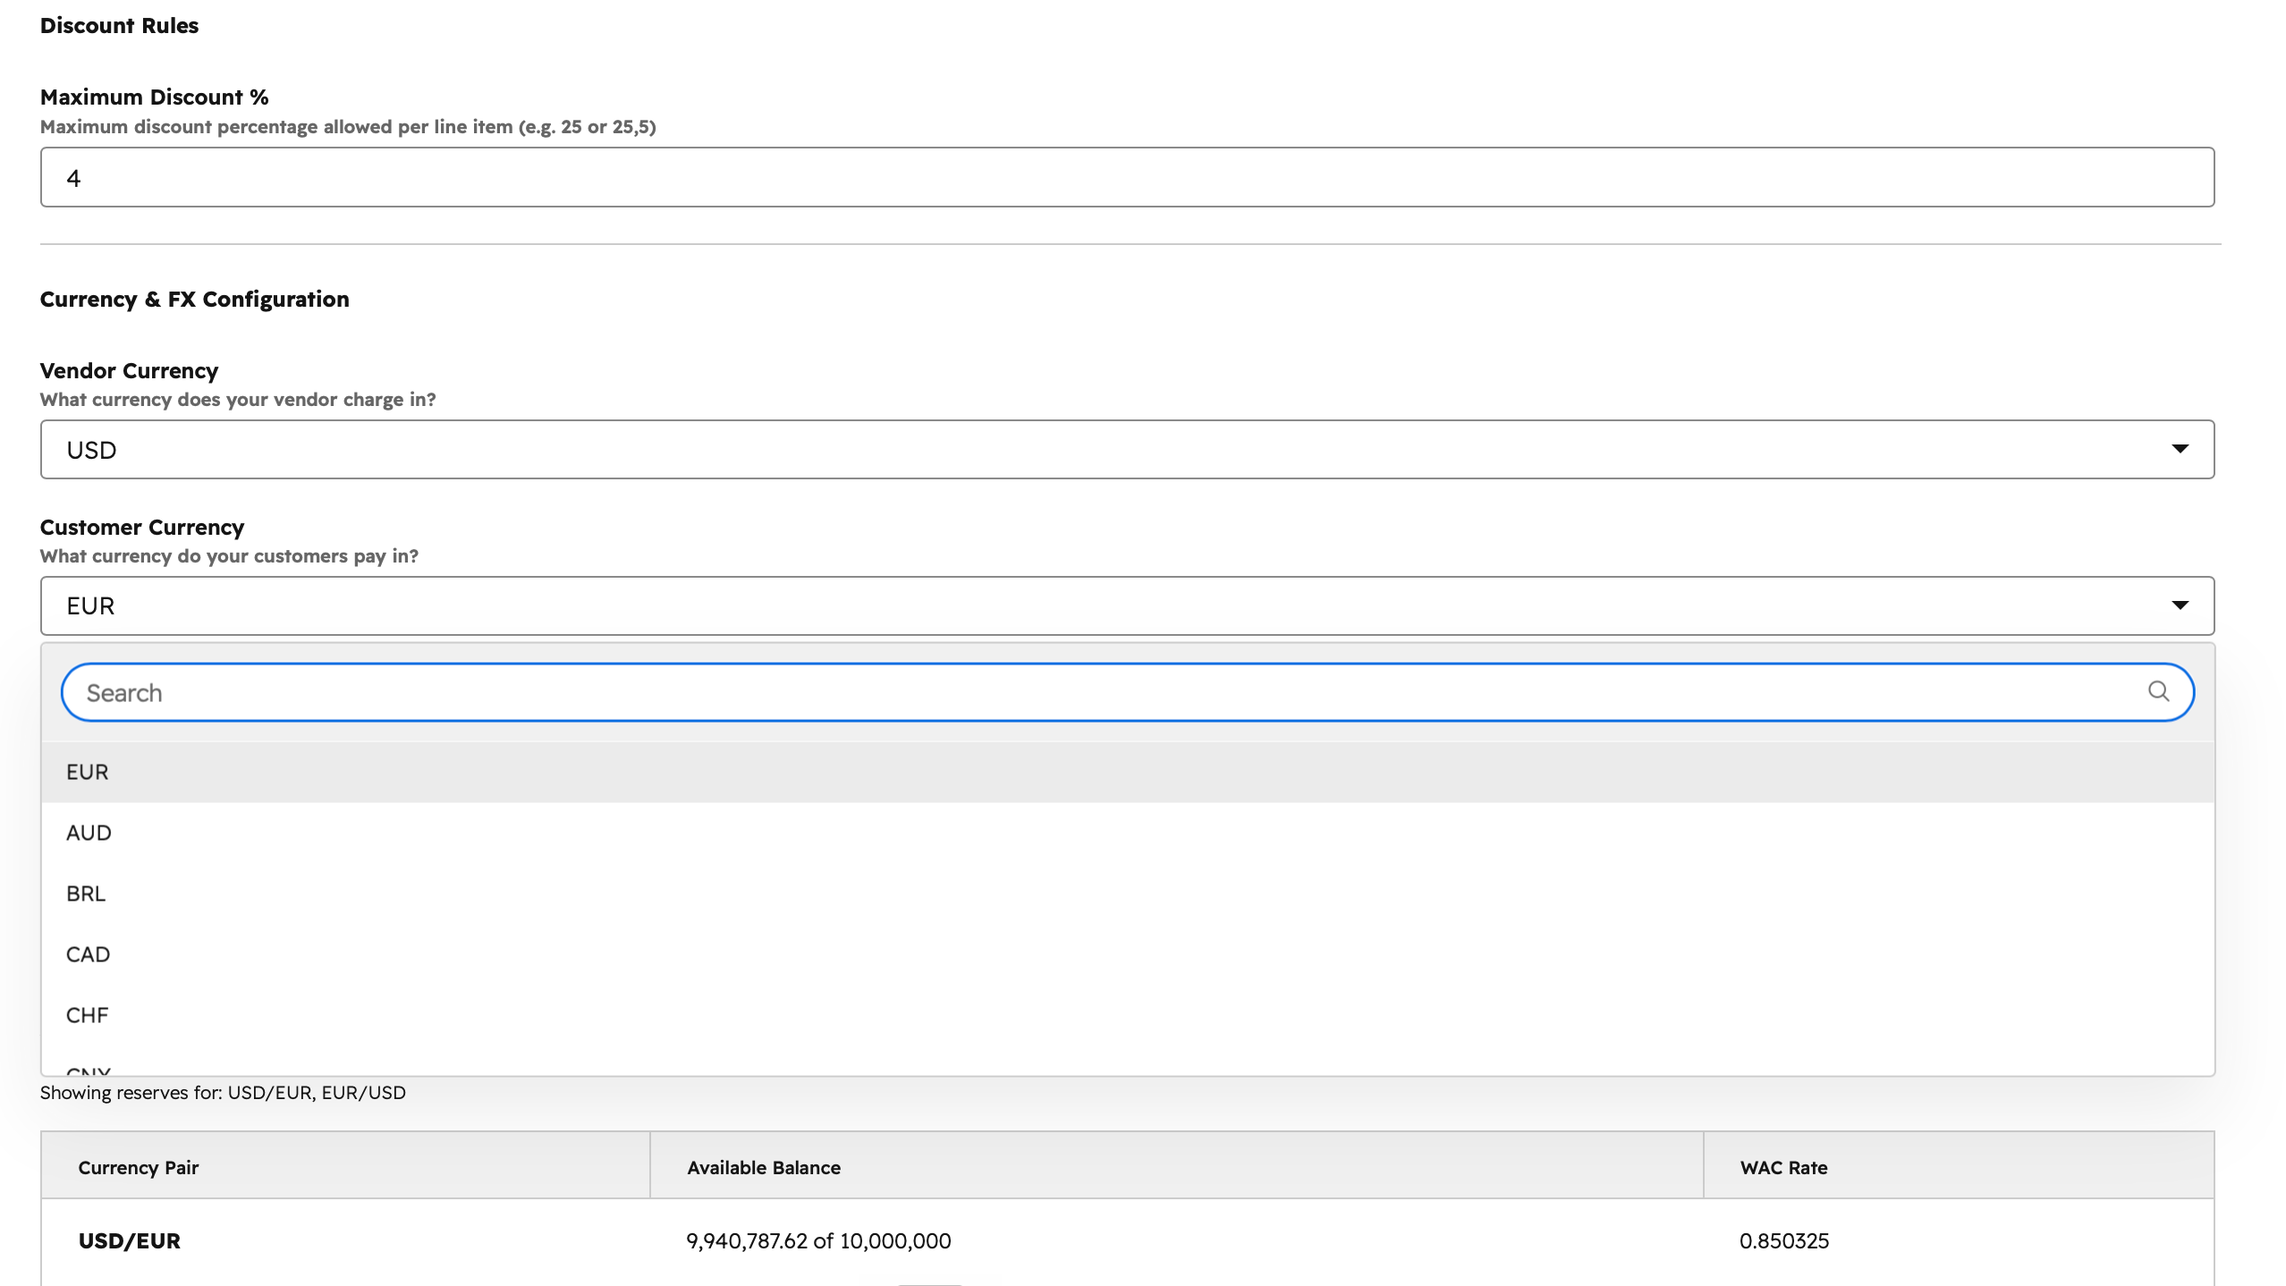The width and height of the screenshot is (2286, 1286).
Task: Select CHF in the currency list
Action: click(1127, 1015)
